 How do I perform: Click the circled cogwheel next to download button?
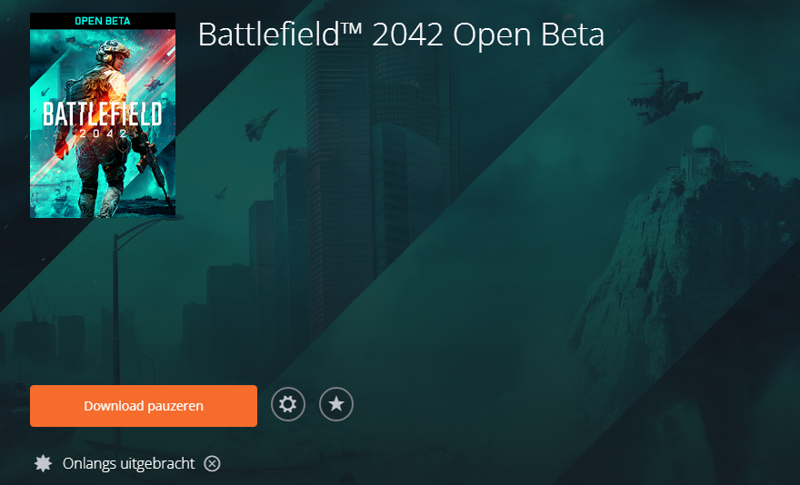tap(288, 404)
